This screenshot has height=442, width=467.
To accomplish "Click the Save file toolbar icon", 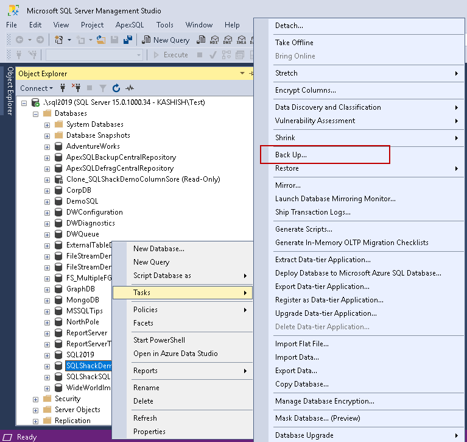I will (114, 40).
